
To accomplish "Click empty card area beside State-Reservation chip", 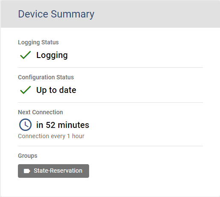I will pos(146,171).
